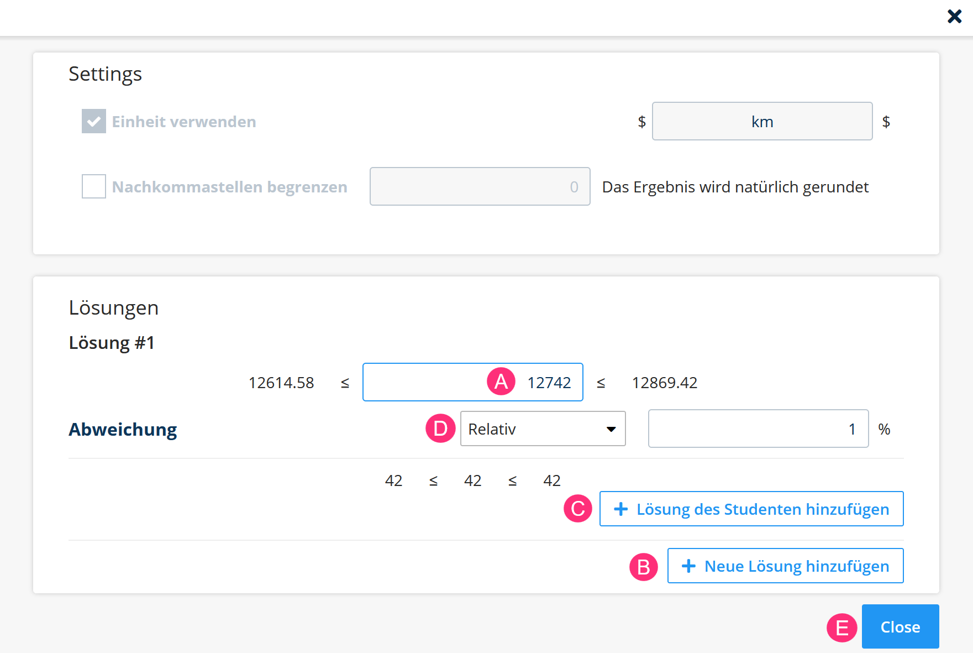
Task: Click the text Das Ergebnis wird natürlich gerundet
Action: coord(735,187)
